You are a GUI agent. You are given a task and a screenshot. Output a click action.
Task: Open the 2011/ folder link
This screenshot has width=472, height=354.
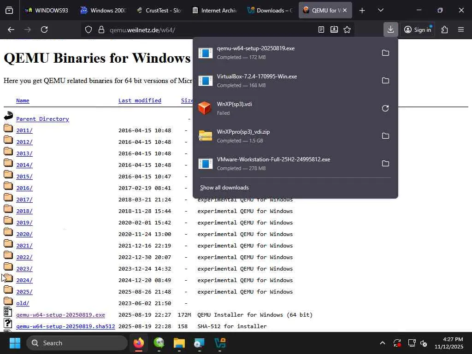(x=24, y=130)
